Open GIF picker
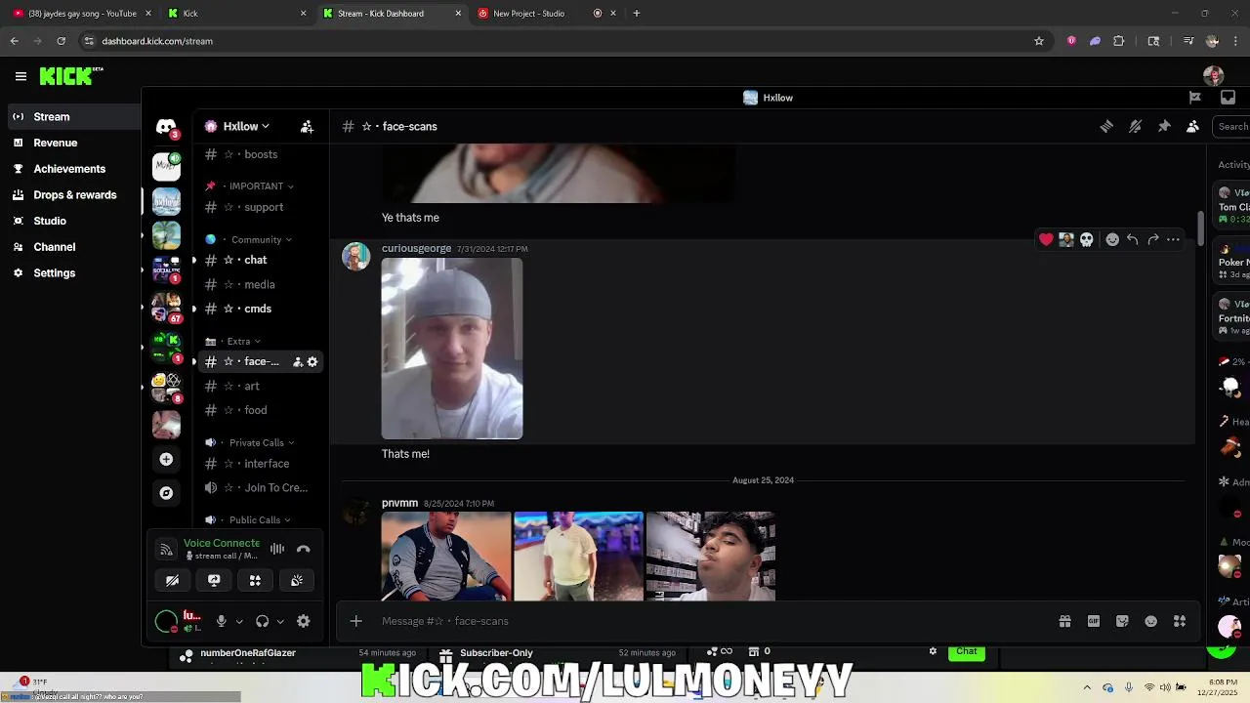1250x703 pixels. pos(1094,621)
